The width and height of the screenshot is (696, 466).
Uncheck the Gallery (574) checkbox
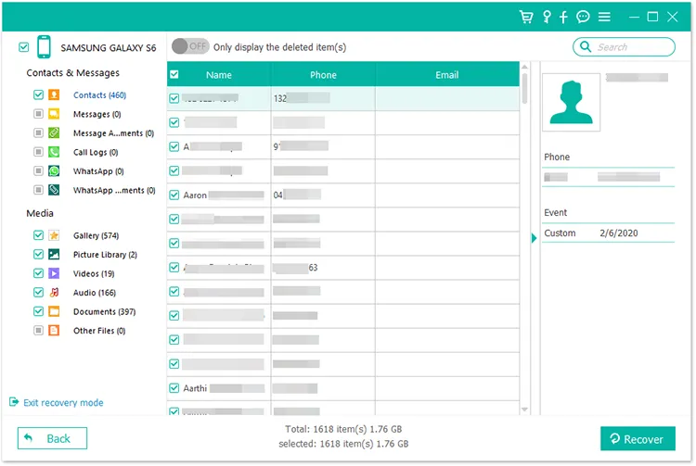pos(38,235)
